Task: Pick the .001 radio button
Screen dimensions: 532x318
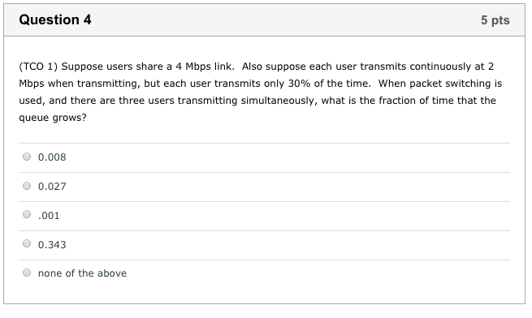Action: (x=27, y=214)
